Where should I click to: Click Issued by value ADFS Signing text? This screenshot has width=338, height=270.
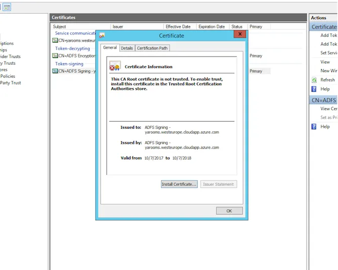click(182, 145)
